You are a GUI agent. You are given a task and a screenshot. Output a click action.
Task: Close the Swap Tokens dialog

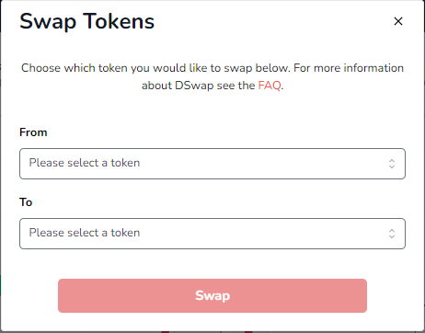(x=398, y=21)
